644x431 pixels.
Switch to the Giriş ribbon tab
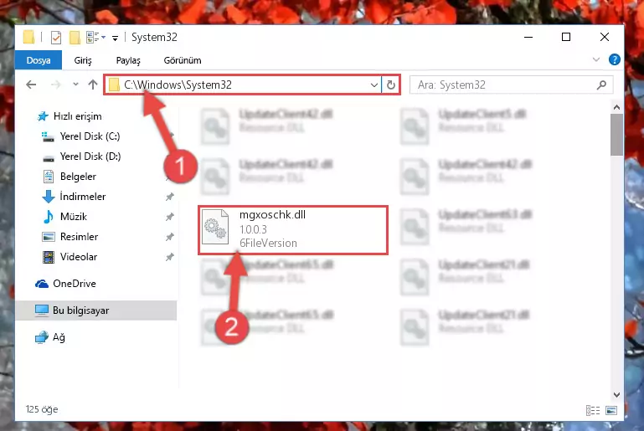pyautogui.click(x=83, y=60)
